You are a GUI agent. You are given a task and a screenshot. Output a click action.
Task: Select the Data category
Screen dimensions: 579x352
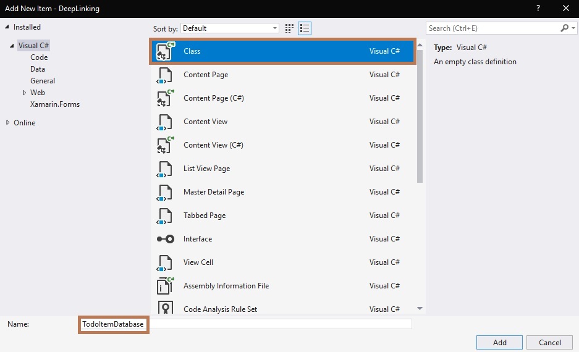pos(38,69)
